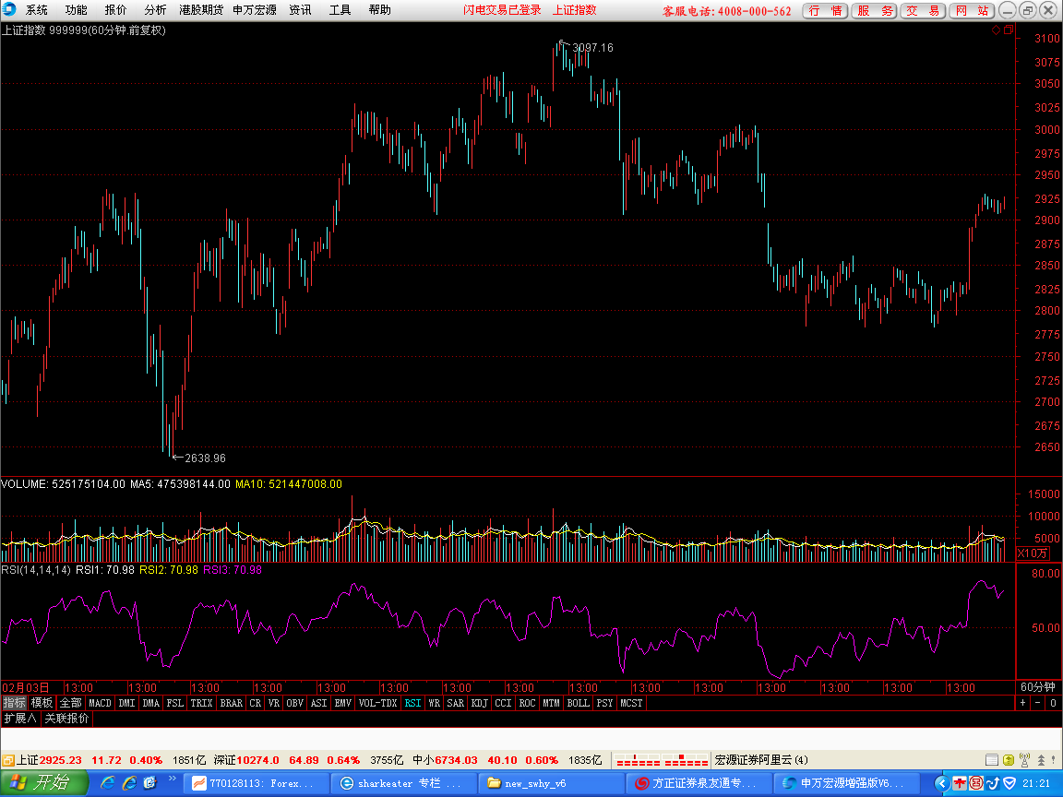Open the 关联报价 tab
The width and height of the screenshot is (1063, 797).
click(x=66, y=718)
